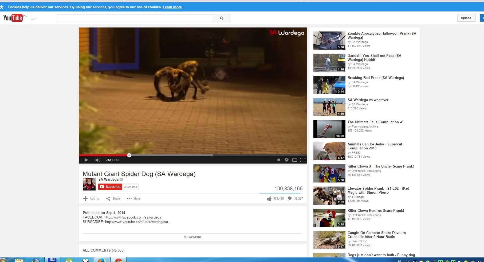Click DmPranksProductions under Killer Clown 3
The image size is (484, 262).
pos(366,171)
